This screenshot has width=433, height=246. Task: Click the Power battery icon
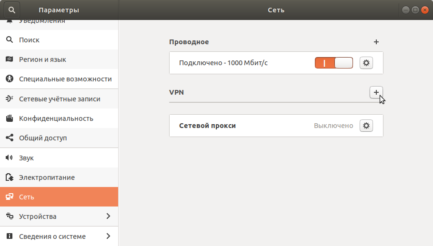click(x=9, y=177)
